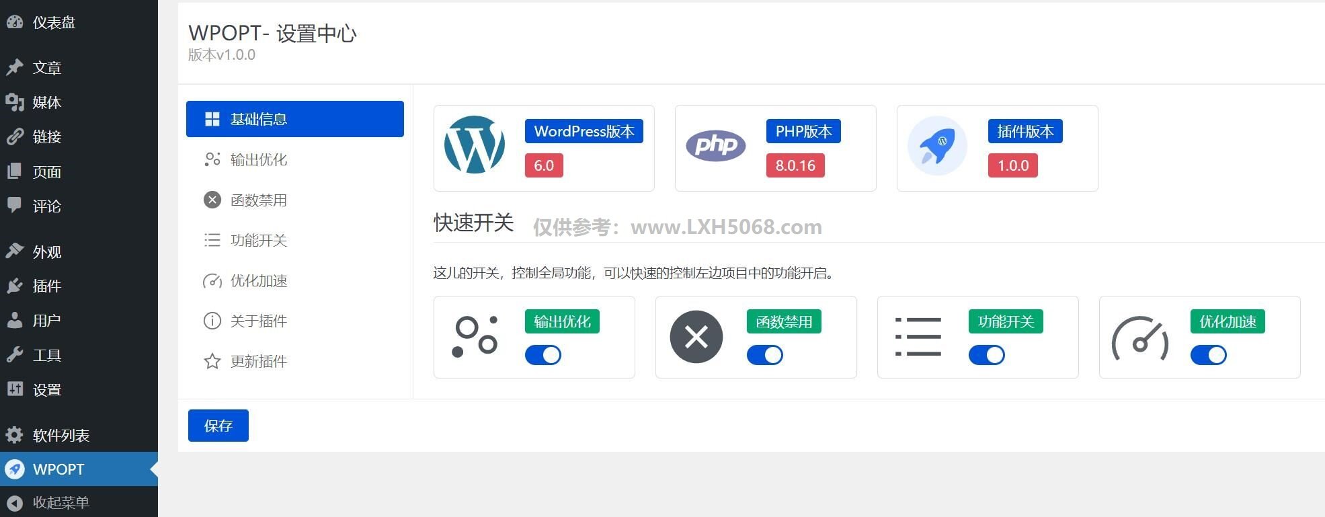
Task: Click large list icon in 功能开关 card
Action: point(918,337)
